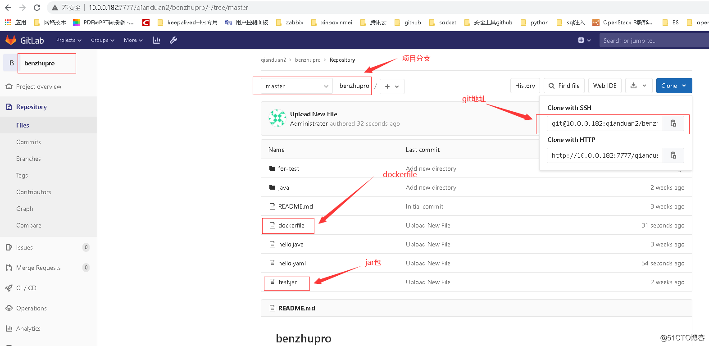The image size is (709, 346).
Task: Click the browser reload icon
Action: [x=37, y=8]
